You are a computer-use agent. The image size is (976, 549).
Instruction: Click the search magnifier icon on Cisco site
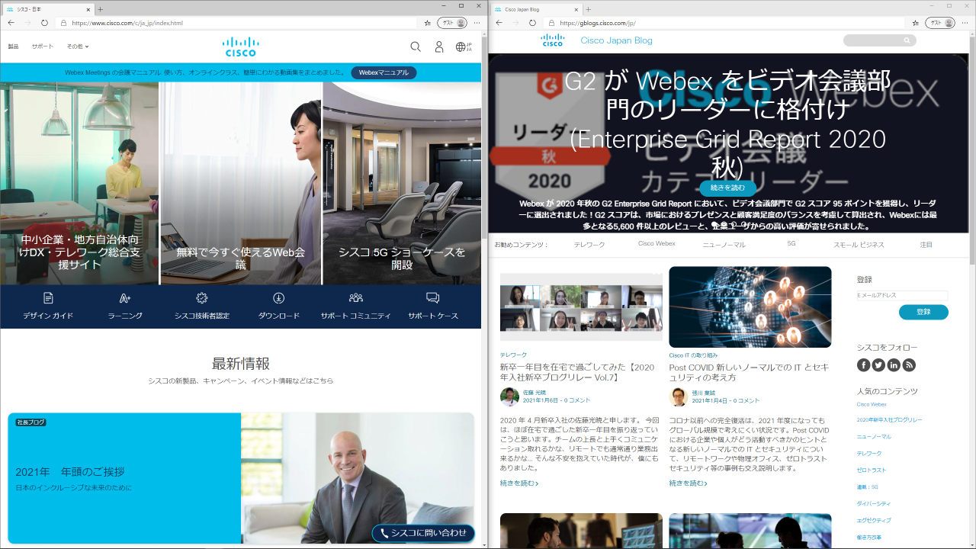416,47
